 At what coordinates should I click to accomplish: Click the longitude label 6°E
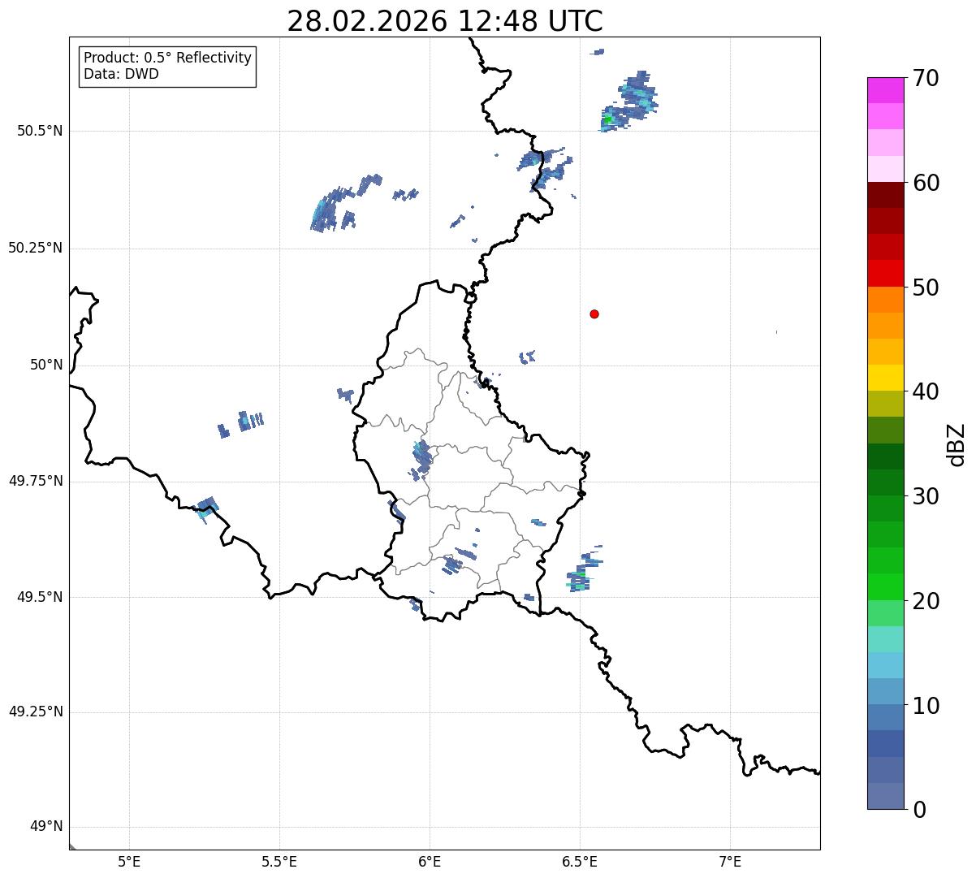430,861
